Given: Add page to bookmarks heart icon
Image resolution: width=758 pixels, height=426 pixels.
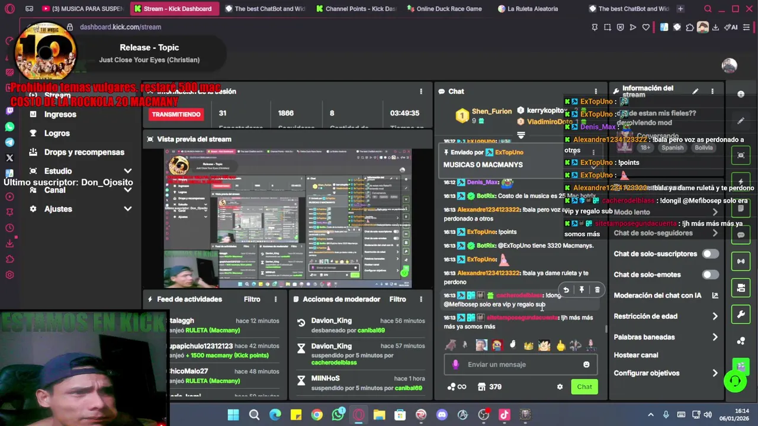Looking at the screenshot, I should pyautogui.click(x=646, y=27).
